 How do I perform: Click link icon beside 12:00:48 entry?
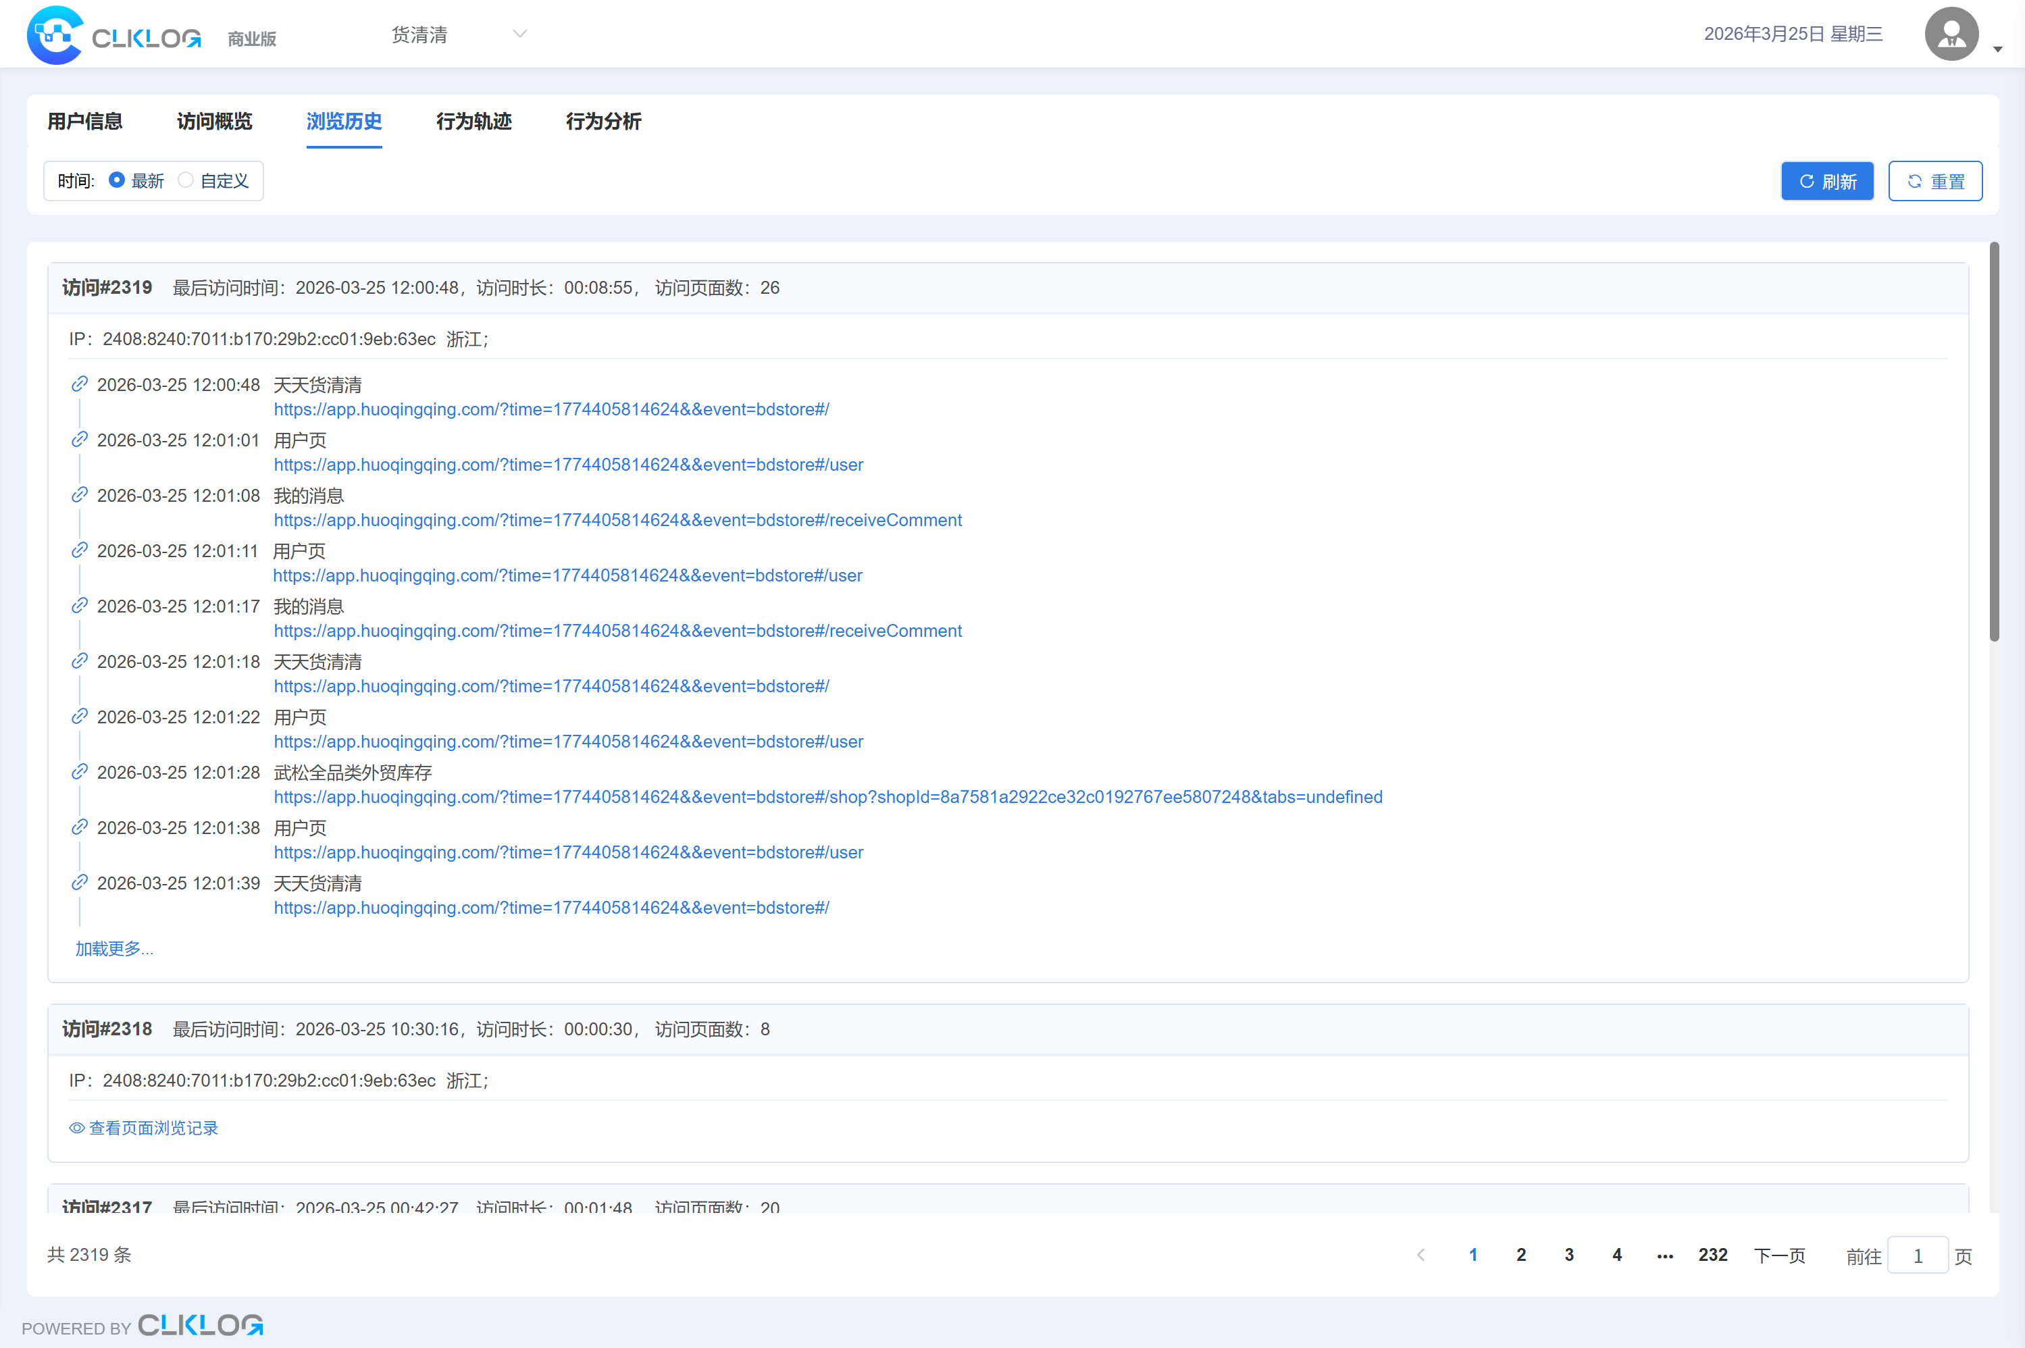pyautogui.click(x=79, y=384)
